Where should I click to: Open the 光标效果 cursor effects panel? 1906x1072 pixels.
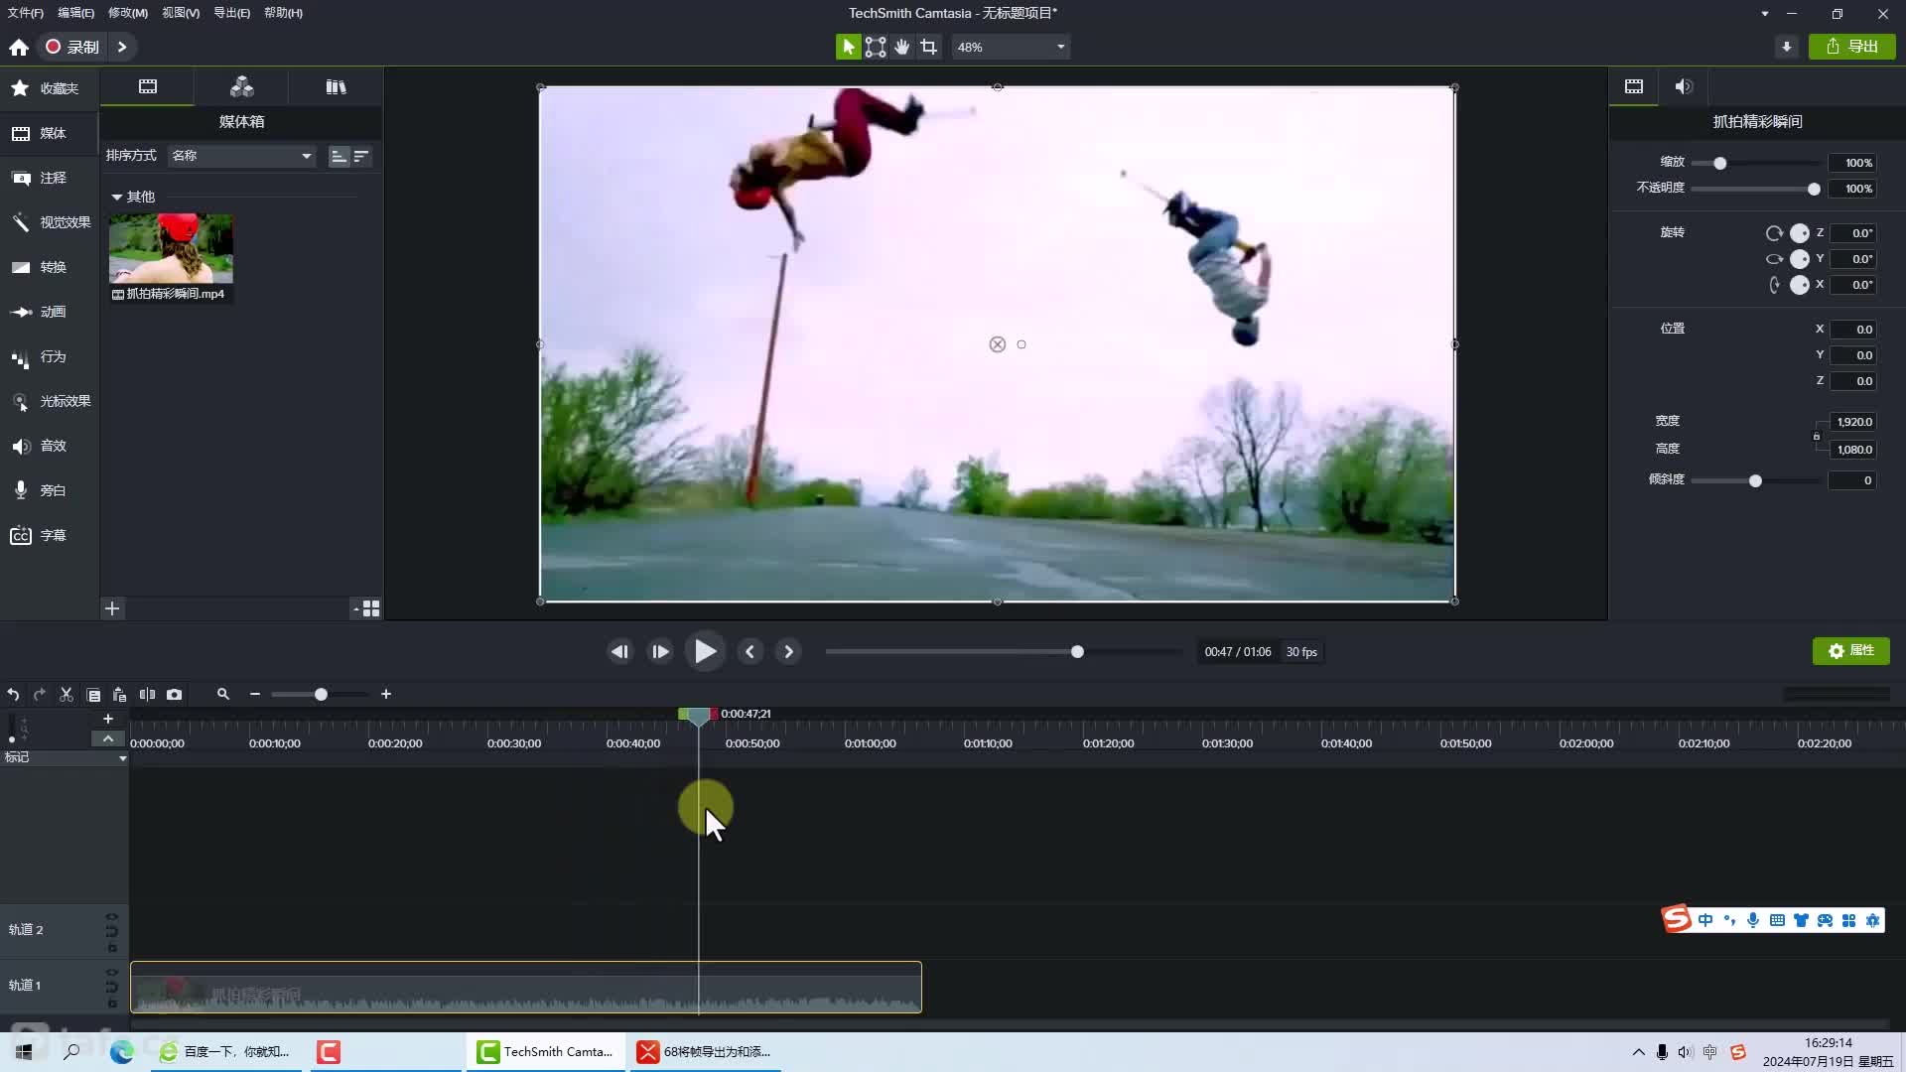50,401
